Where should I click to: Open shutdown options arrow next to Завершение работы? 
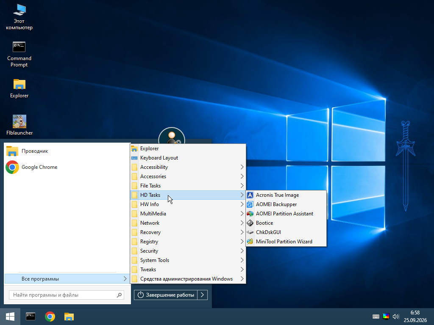[x=202, y=295]
